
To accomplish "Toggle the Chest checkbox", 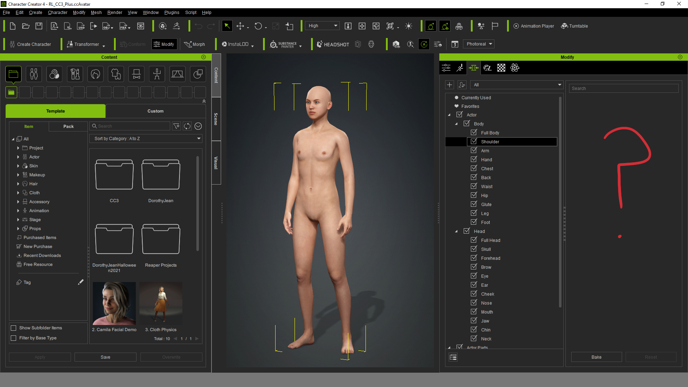I will (474, 168).
